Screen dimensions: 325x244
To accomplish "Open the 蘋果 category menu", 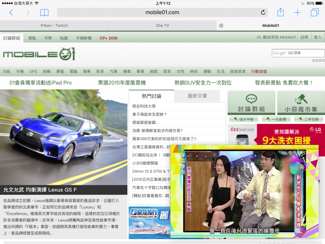I will (87, 71).
